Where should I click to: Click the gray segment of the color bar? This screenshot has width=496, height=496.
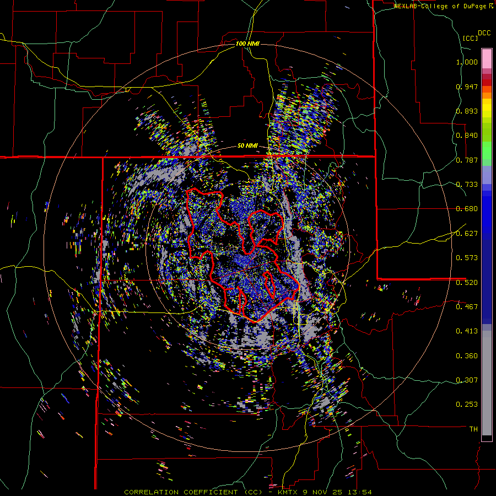(487, 383)
